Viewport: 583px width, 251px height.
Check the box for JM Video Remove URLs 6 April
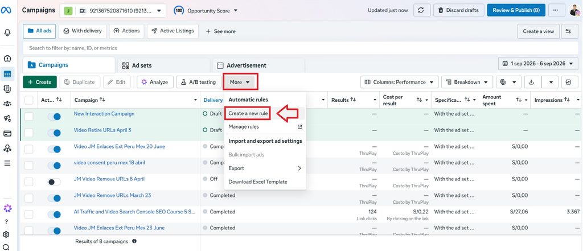click(28, 182)
